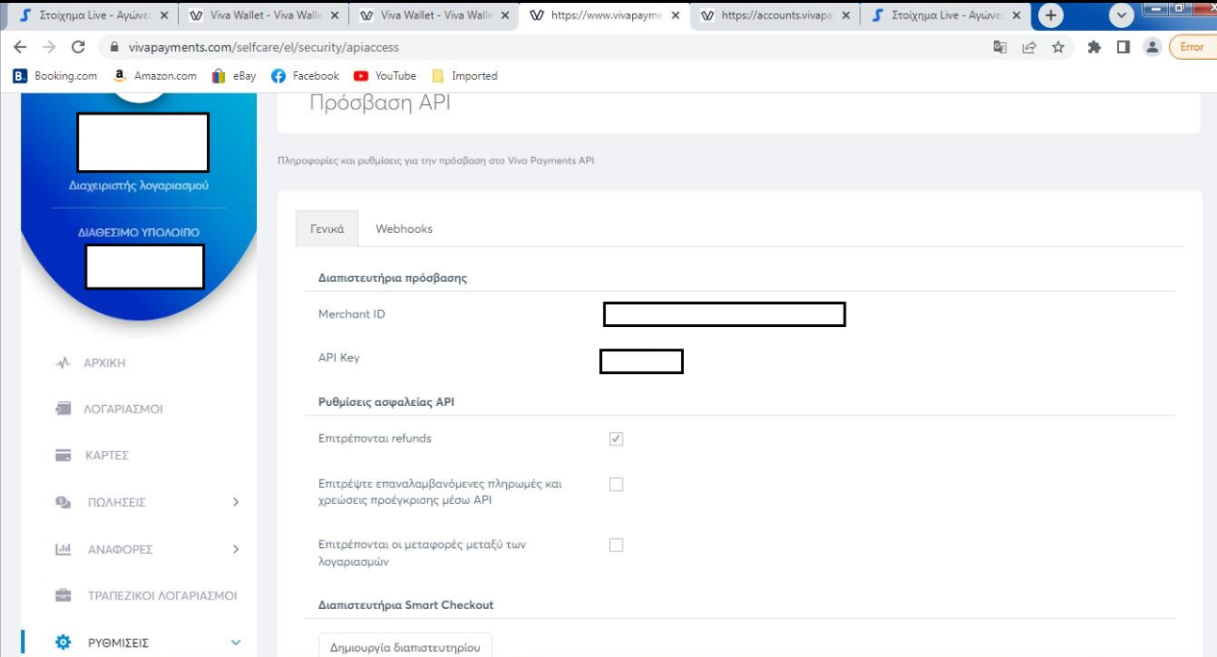Viewport: 1217px width, 657px height.
Task: Click the ΚΑΡΤΕΣ card icon in sidebar
Action: (x=63, y=455)
